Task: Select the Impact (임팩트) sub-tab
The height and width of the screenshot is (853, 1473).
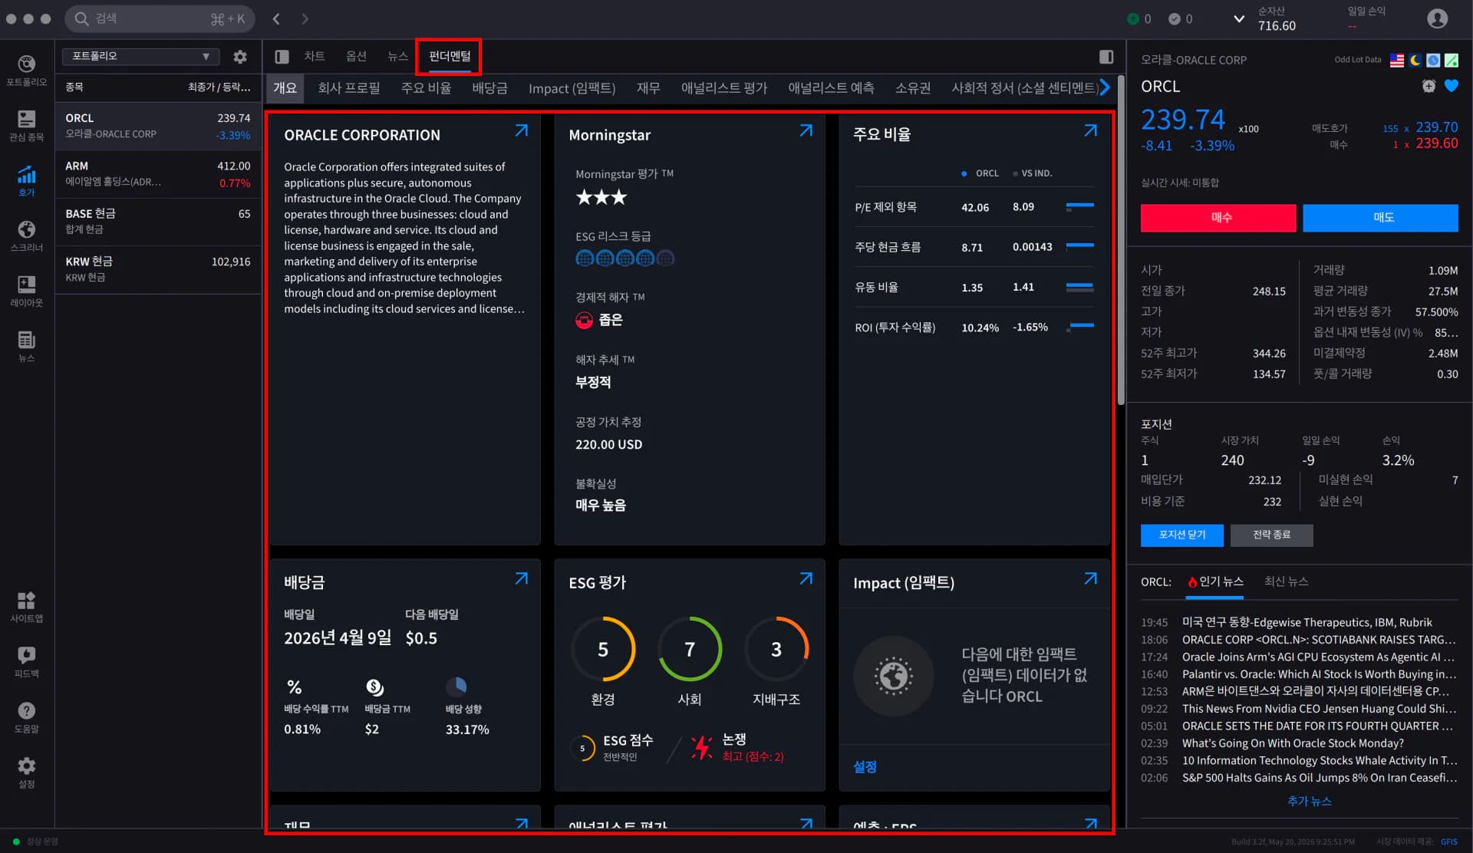Action: tap(572, 88)
